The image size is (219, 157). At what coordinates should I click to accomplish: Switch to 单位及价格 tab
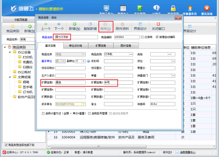(x=76, y=46)
